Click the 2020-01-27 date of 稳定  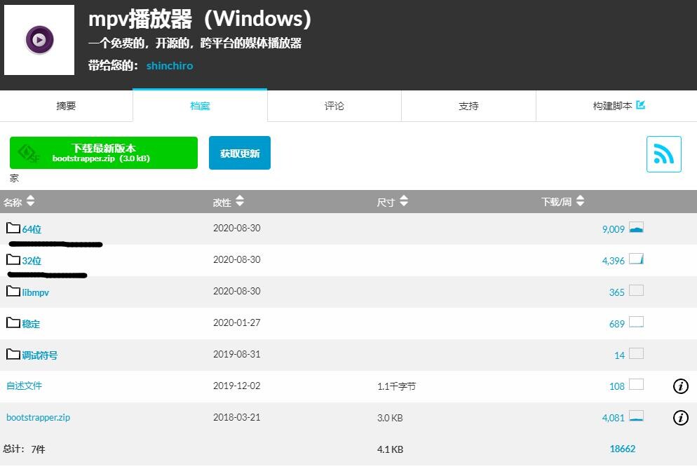click(237, 322)
